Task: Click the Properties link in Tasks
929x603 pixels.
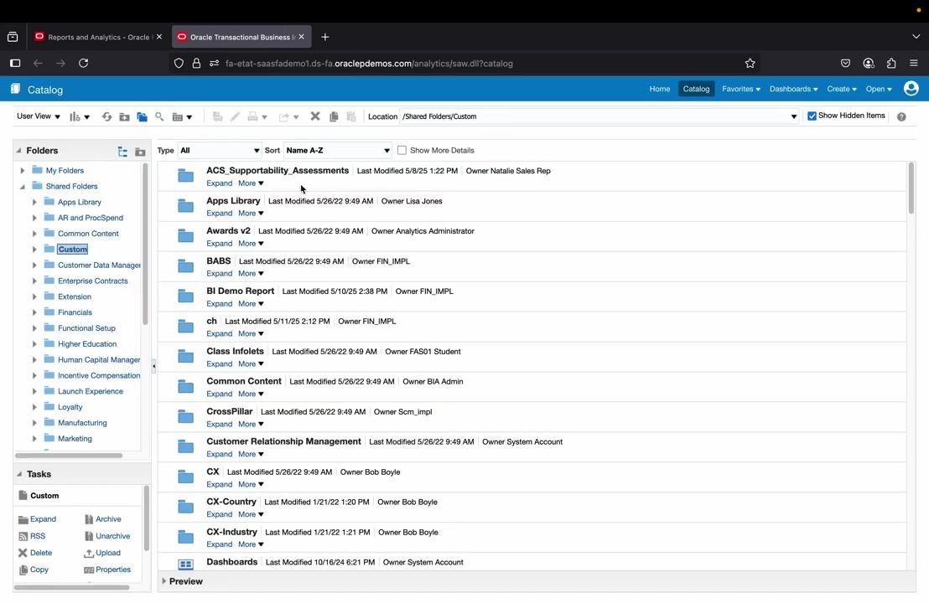Action: pyautogui.click(x=113, y=569)
